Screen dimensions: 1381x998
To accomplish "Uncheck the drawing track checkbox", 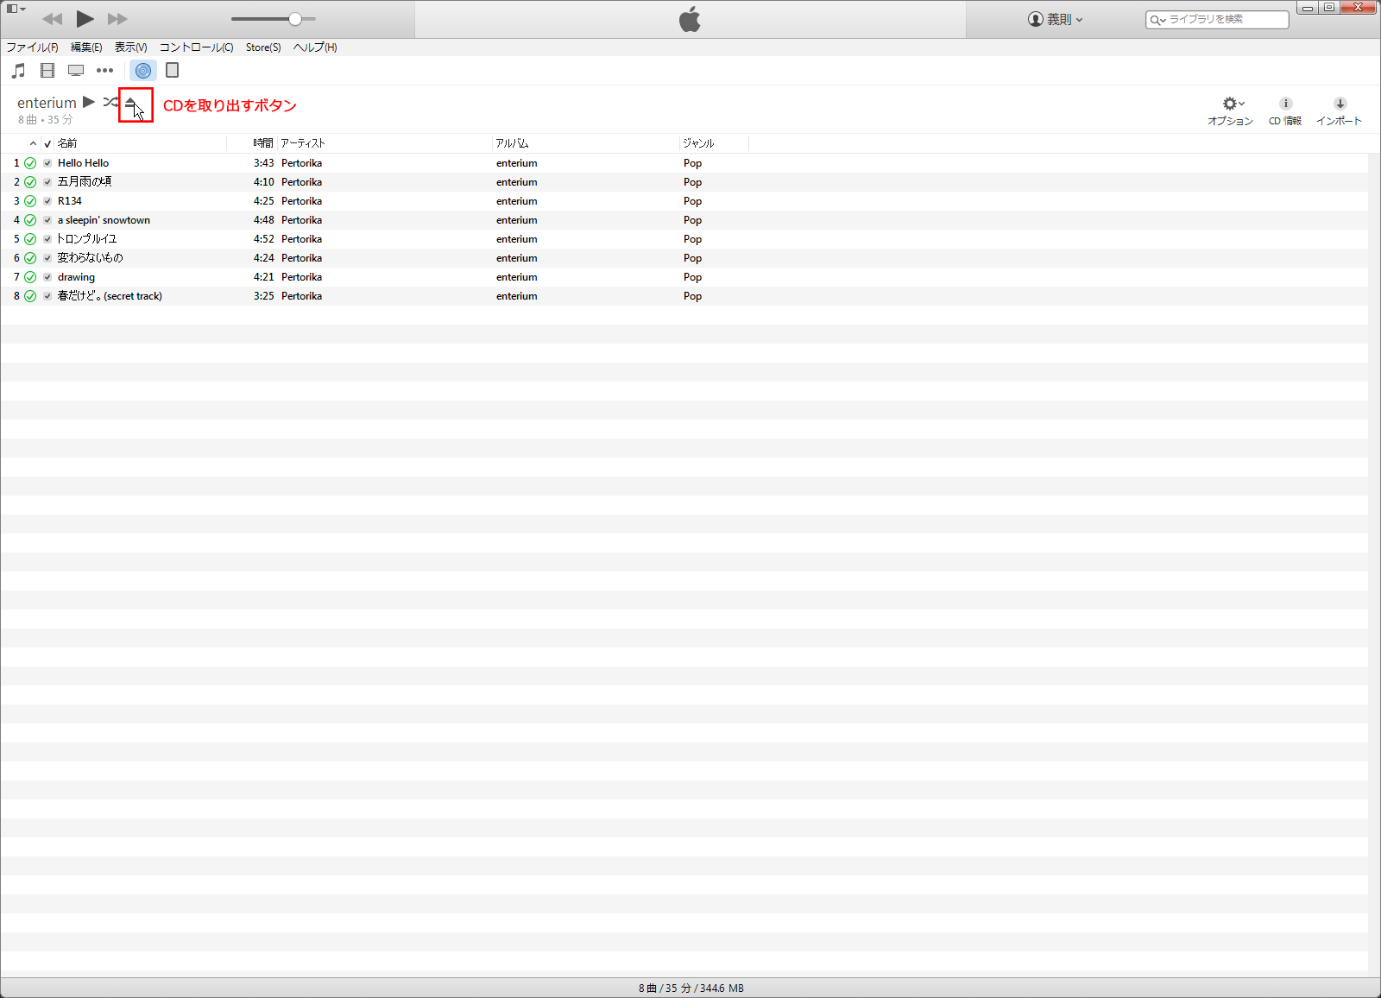I will [47, 277].
